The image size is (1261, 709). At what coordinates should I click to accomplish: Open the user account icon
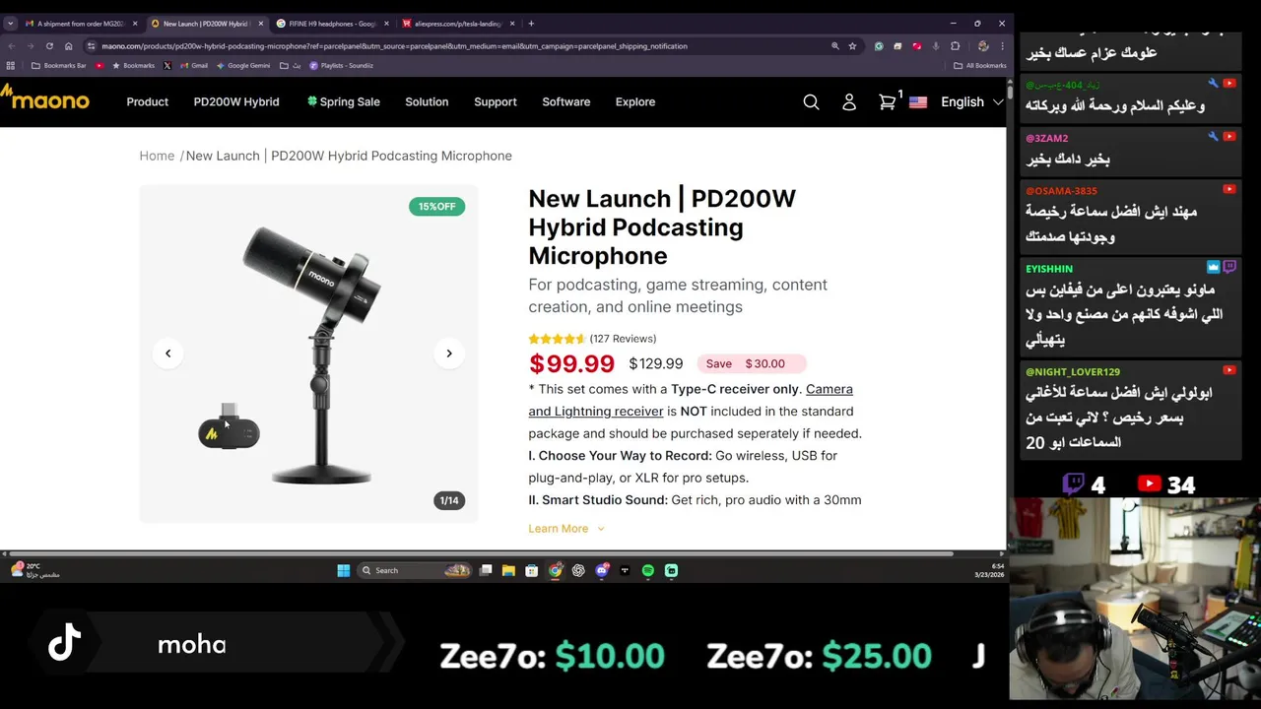(849, 102)
